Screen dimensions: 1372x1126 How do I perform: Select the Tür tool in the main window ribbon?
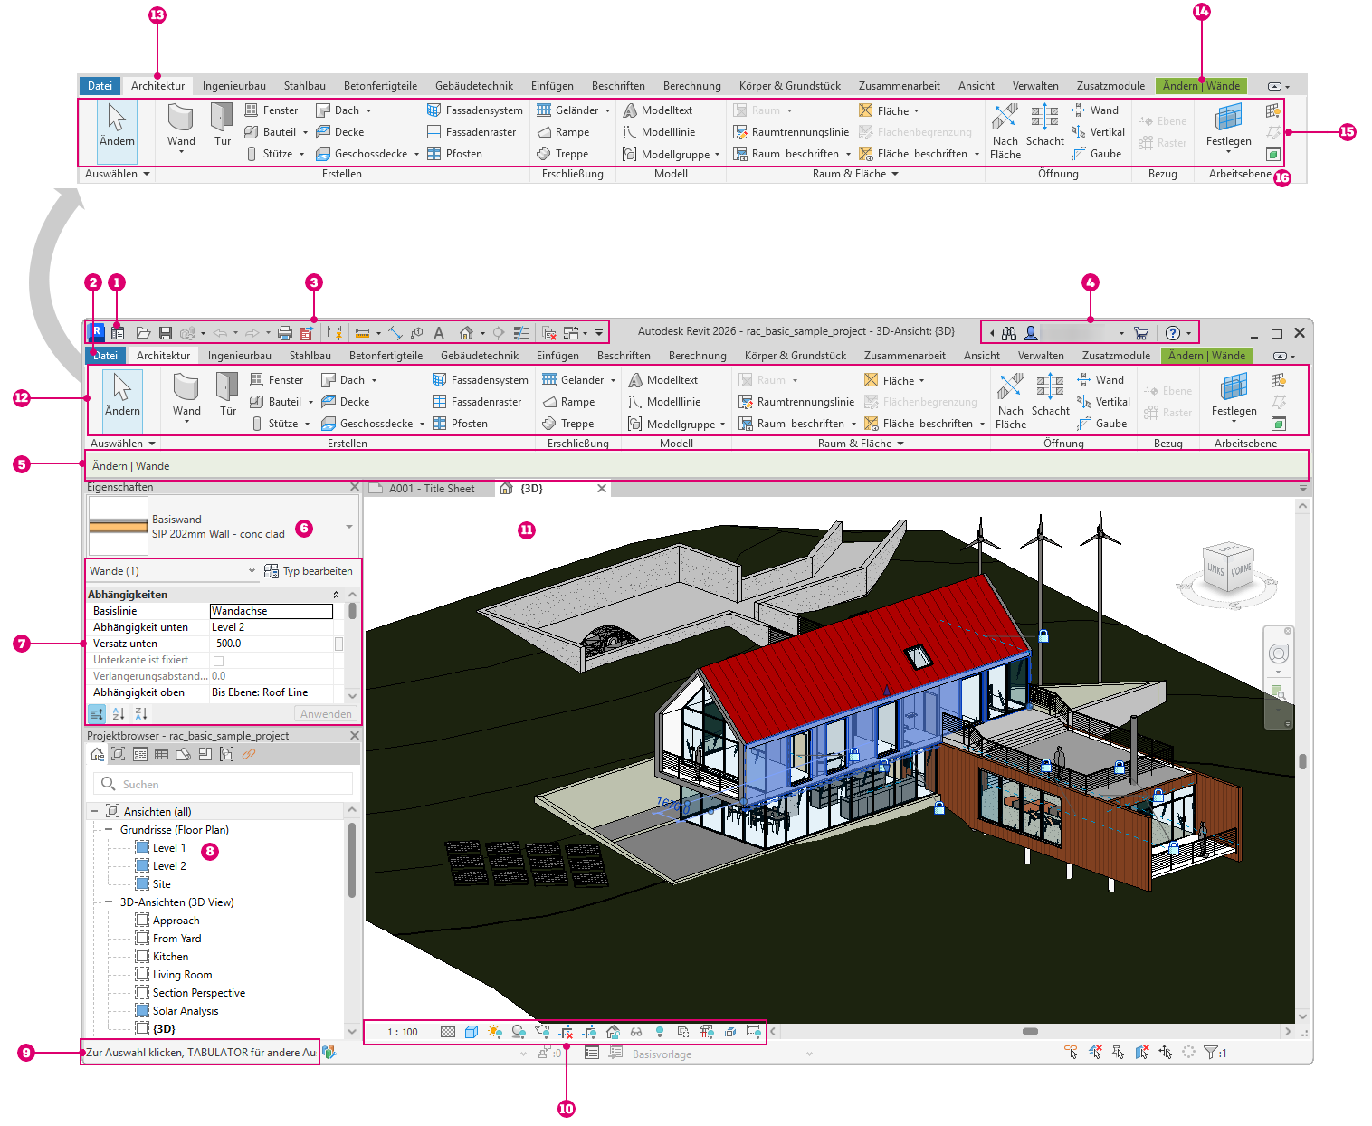click(x=228, y=396)
